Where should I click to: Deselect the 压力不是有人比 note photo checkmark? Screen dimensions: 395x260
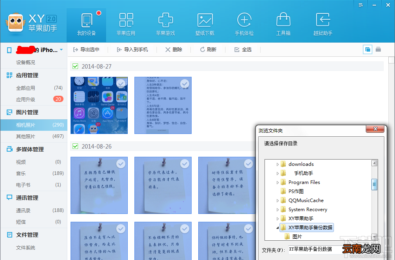[x=121, y=229]
